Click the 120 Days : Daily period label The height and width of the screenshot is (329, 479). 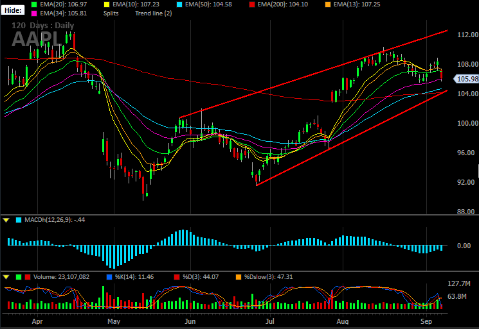click(x=43, y=25)
